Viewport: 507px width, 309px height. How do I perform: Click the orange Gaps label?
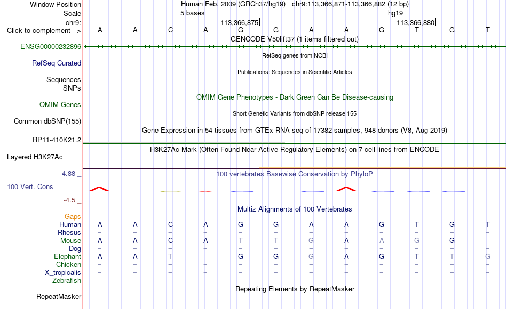coord(73,216)
